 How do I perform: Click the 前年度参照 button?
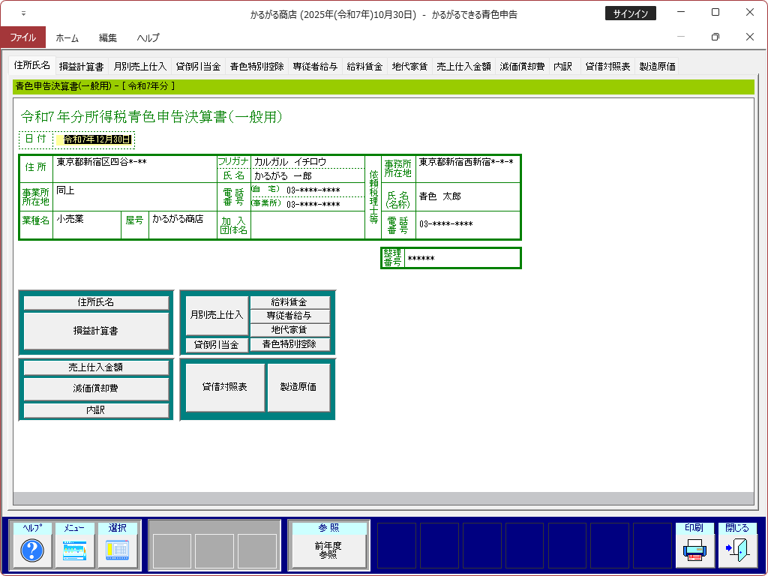(328, 551)
